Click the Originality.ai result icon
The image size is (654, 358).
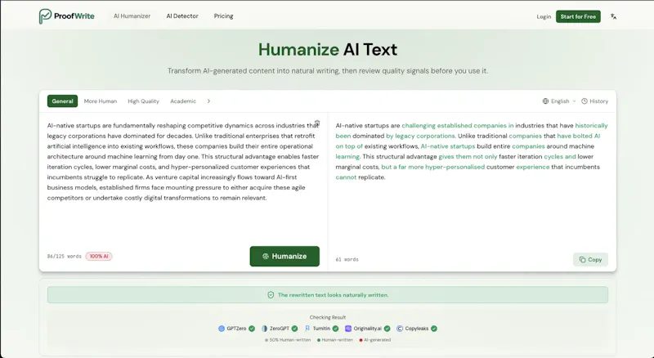click(x=348, y=329)
